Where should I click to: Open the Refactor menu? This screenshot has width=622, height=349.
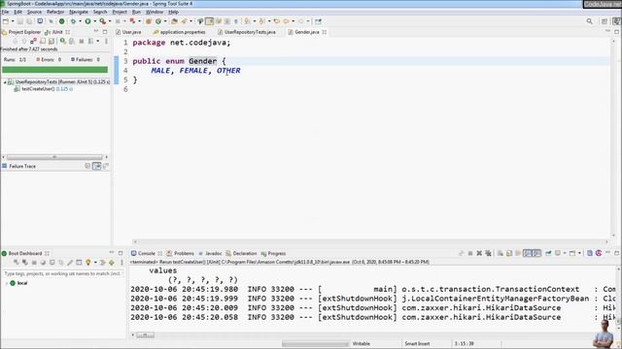click(x=55, y=12)
